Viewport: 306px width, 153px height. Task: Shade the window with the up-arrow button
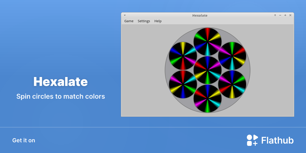[x=275, y=15]
